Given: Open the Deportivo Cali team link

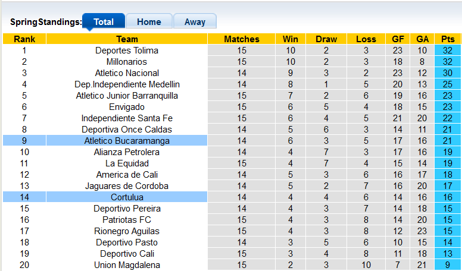Looking at the screenshot, I should click(x=127, y=254).
